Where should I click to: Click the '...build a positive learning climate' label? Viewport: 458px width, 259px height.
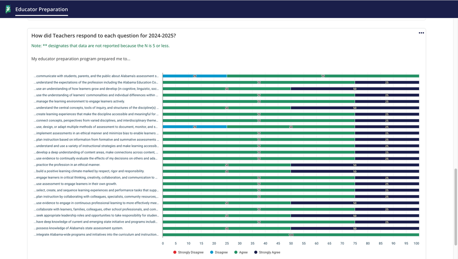click(x=89, y=171)
